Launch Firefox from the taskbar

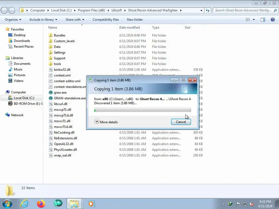(x=41, y=204)
